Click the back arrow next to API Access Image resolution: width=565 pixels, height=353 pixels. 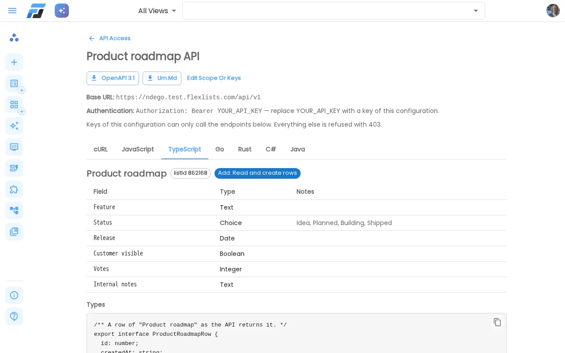pyautogui.click(x=92, y=38)
